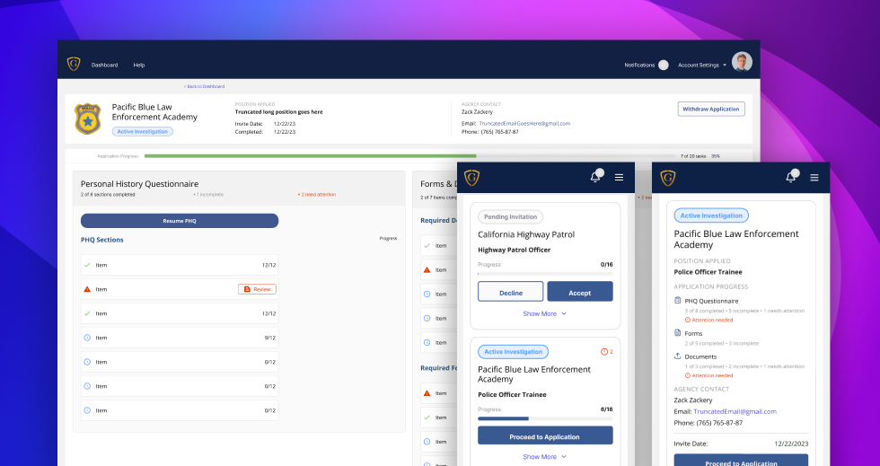
Task: Click the Withdraw Application button
Action: click(x=711, y=109)
